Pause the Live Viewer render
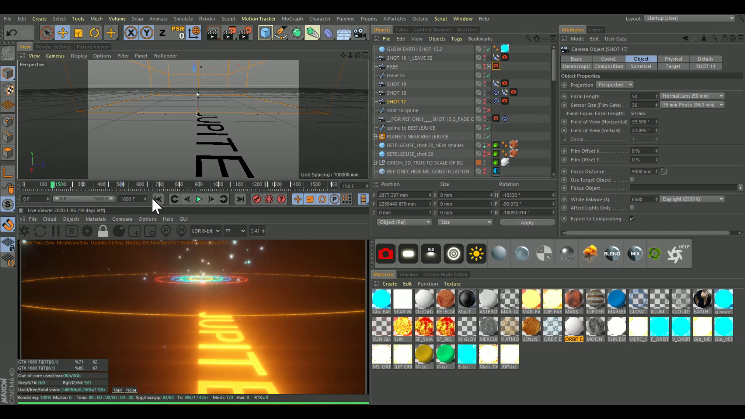 [56, 231]
